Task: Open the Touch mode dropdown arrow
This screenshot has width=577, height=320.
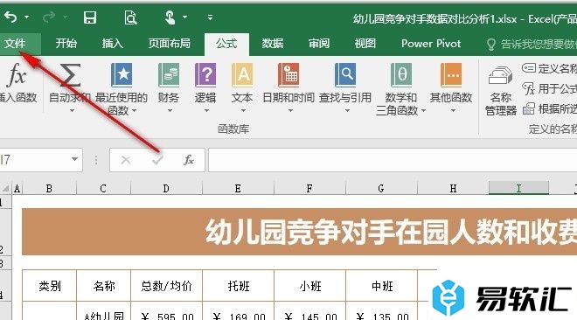Action: (185, 17)
